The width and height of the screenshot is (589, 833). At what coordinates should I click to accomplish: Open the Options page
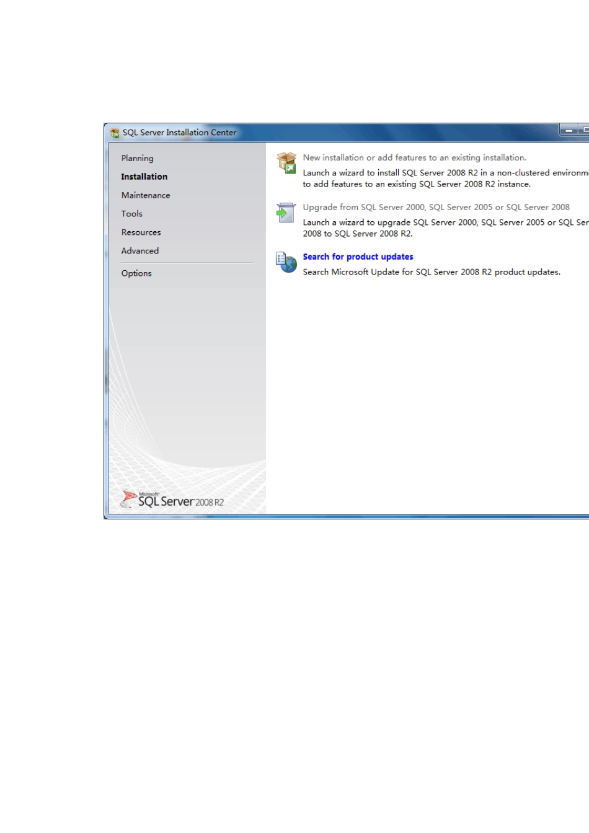136,273
